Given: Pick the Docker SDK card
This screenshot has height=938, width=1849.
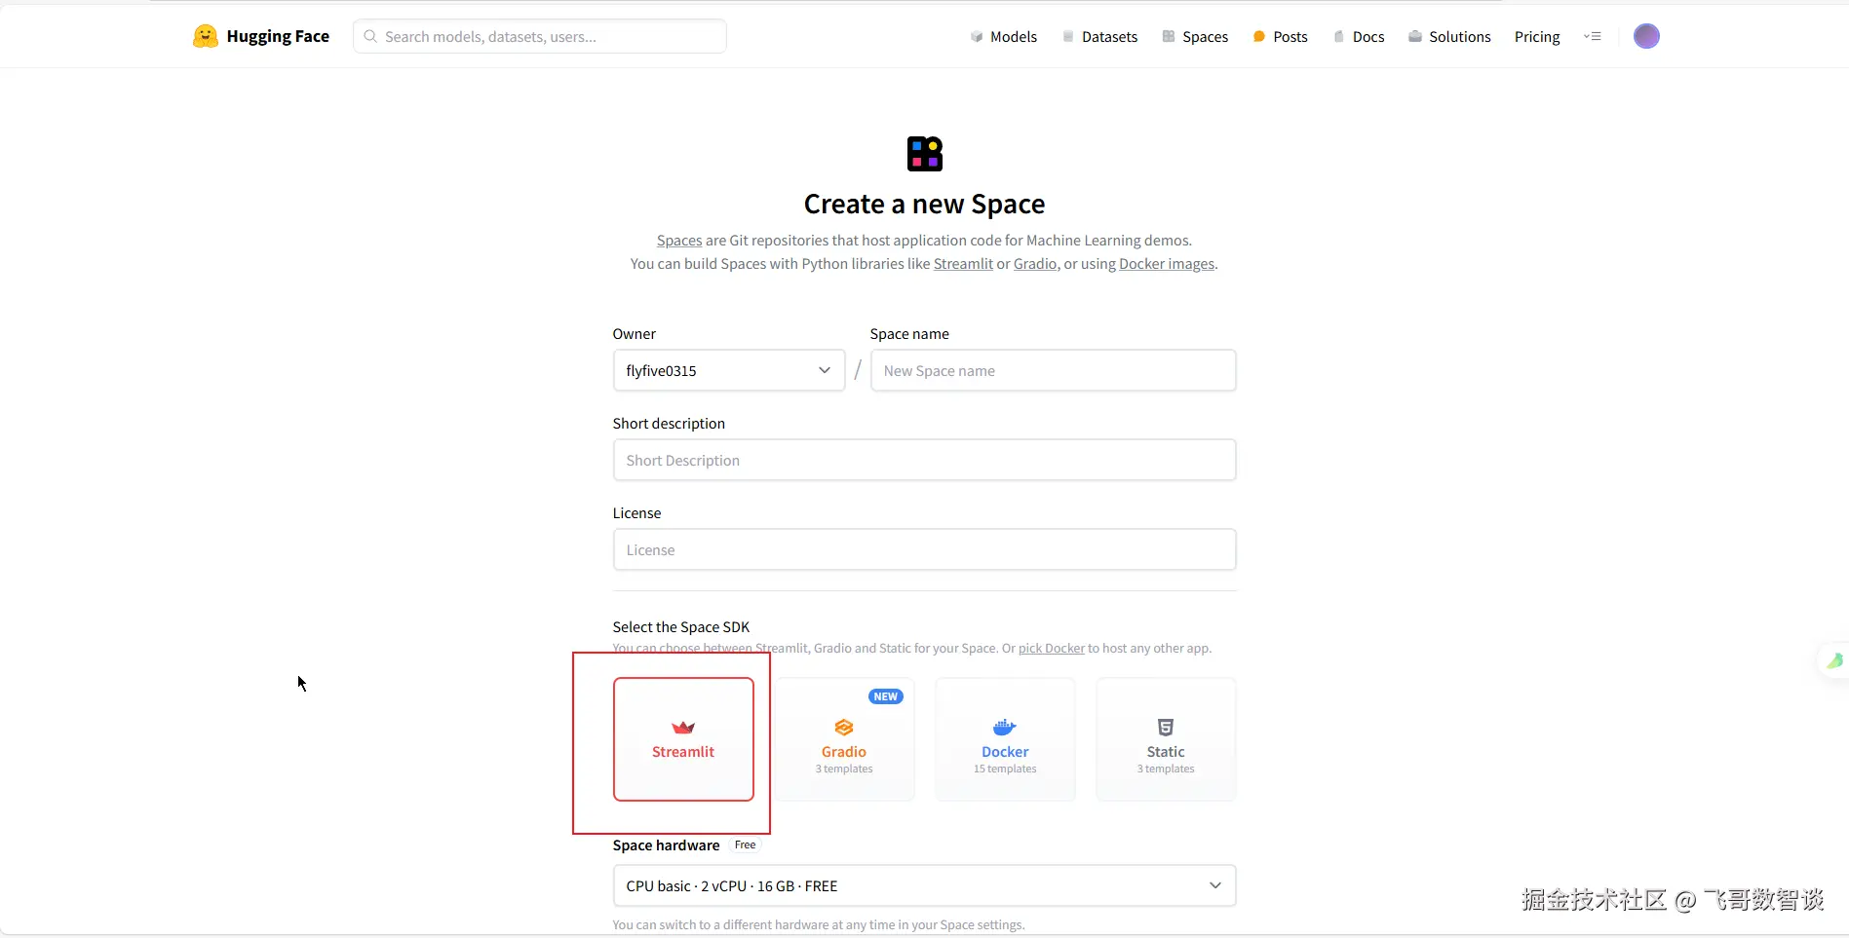Looking at the screenshot, I should click(x=1005, y=739).
